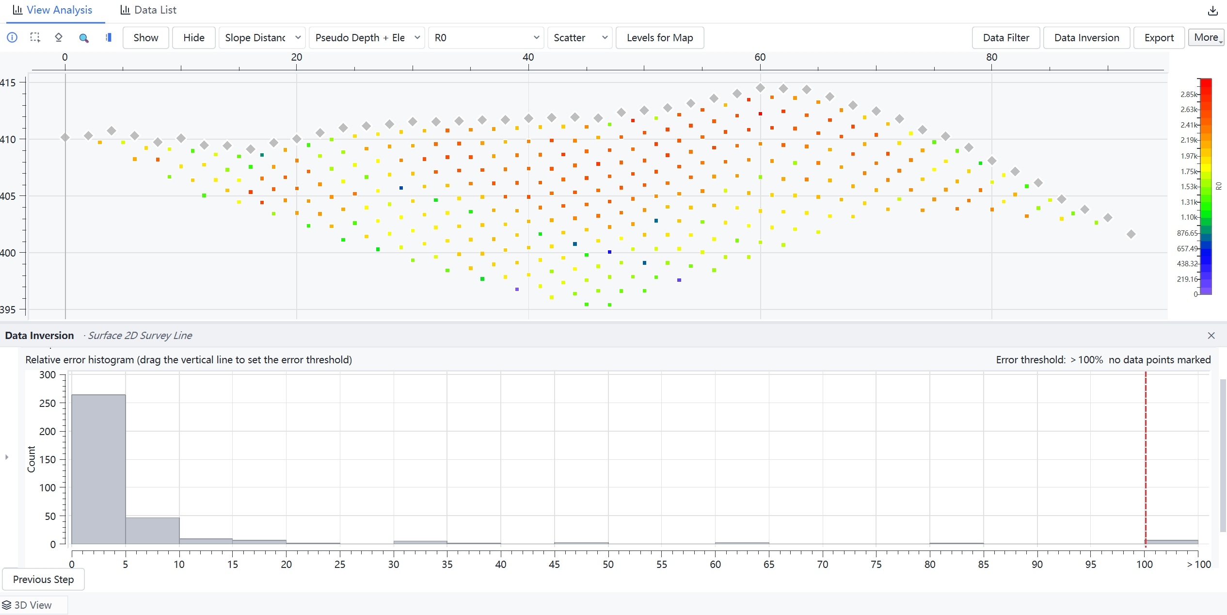Image resolution: width=1227 pixels, height=615 pixels.
Task: Click the 438.32 label on color legend
Action: point(1187,263)
